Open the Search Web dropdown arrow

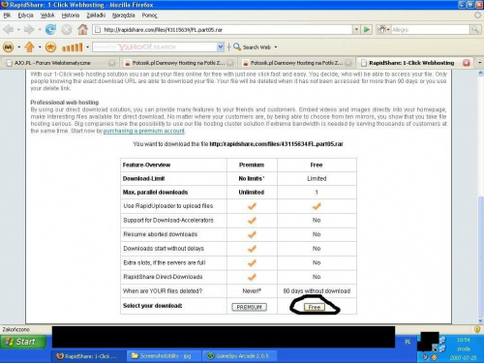pos(276,47)
